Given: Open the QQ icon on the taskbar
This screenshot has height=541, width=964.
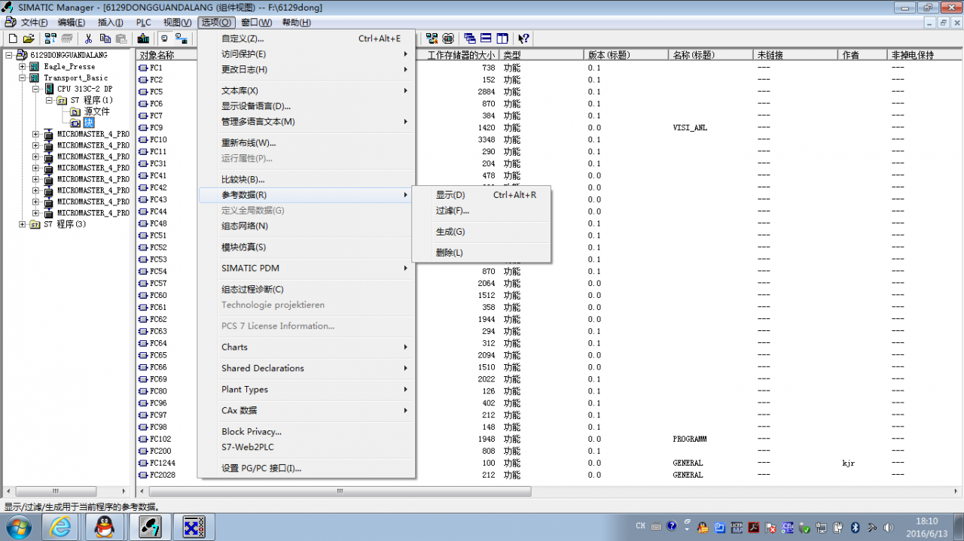Looking at the screenshot, I should [x=105, y=527].
